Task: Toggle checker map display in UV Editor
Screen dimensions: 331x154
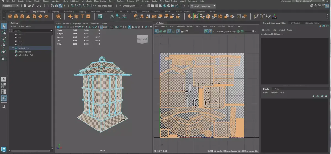Action: [x=210, y=31]
